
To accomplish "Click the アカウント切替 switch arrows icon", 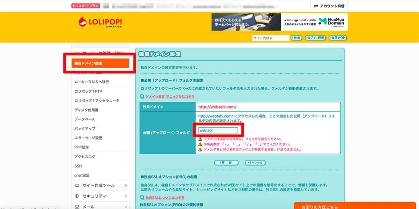I will click(x=316, y=6).
